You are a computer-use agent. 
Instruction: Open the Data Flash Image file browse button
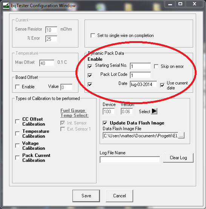coord(181,136)
